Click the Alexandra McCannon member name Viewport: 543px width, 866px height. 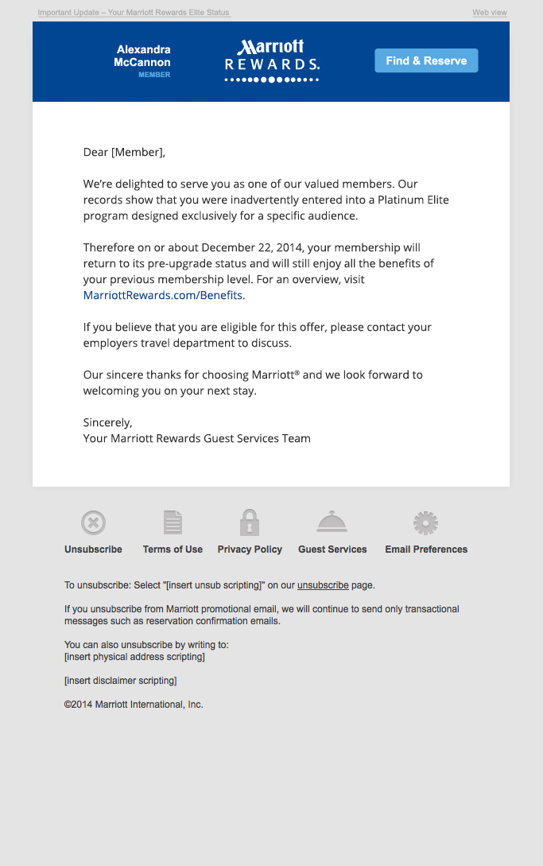(x=143, y=56)
